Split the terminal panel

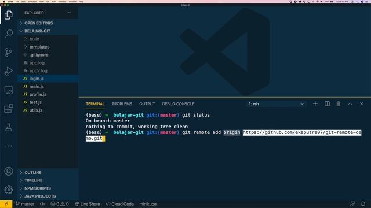[x=327, y=104]
